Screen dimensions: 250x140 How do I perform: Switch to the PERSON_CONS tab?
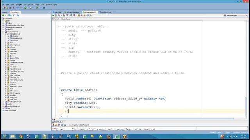click(x=105, y=12)
